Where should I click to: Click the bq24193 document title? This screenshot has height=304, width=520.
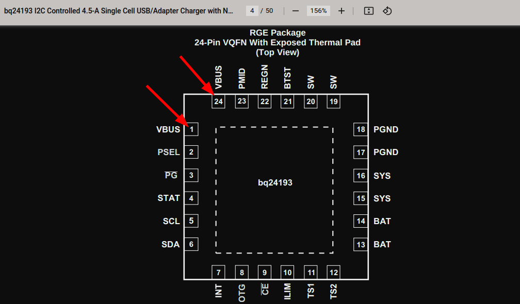click(x=119, y=11)
